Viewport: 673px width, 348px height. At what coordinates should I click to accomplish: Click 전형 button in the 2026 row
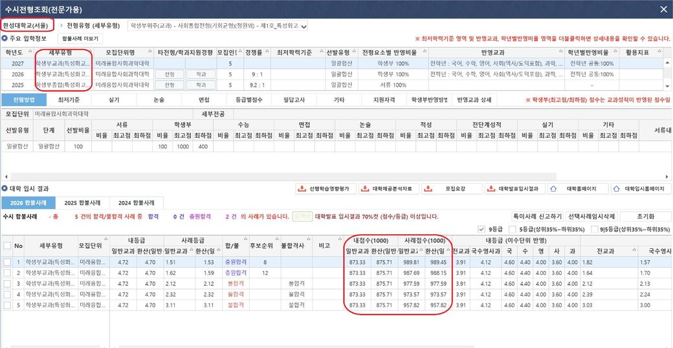pos(170,74)
